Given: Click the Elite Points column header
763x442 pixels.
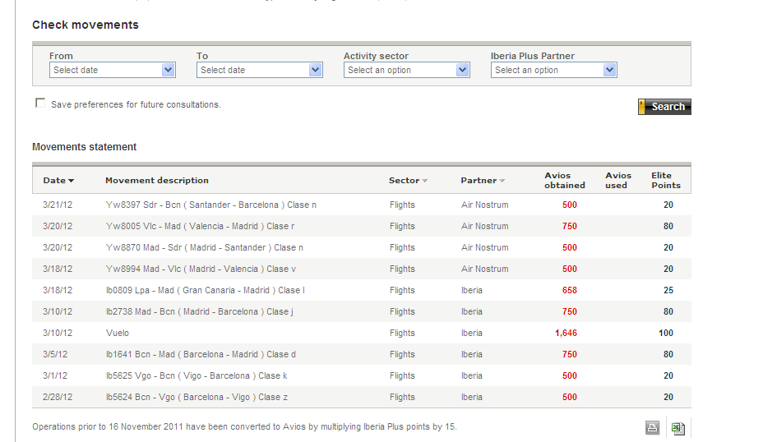Looking at the screenshot, I should click(x=662, y=180).
